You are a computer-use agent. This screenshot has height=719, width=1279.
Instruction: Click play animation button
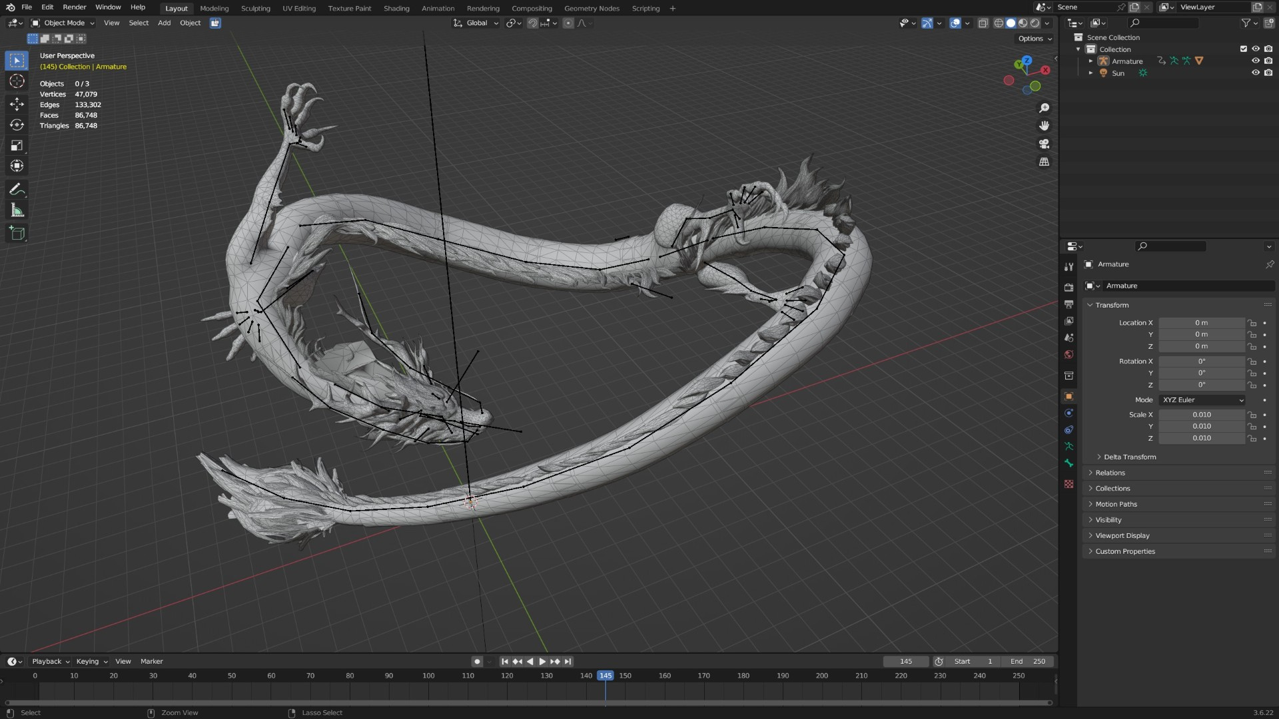(542, 661)
